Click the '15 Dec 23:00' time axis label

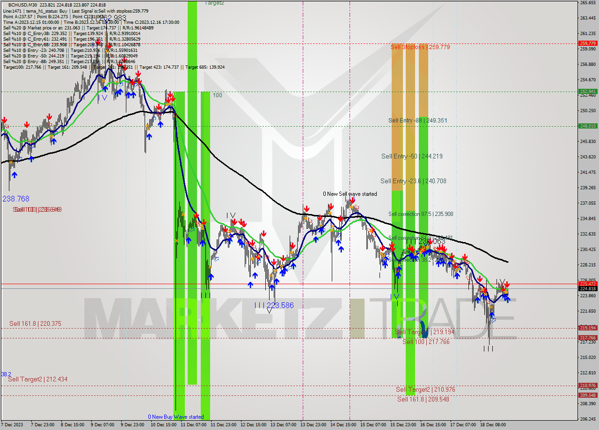coord(403,425)
